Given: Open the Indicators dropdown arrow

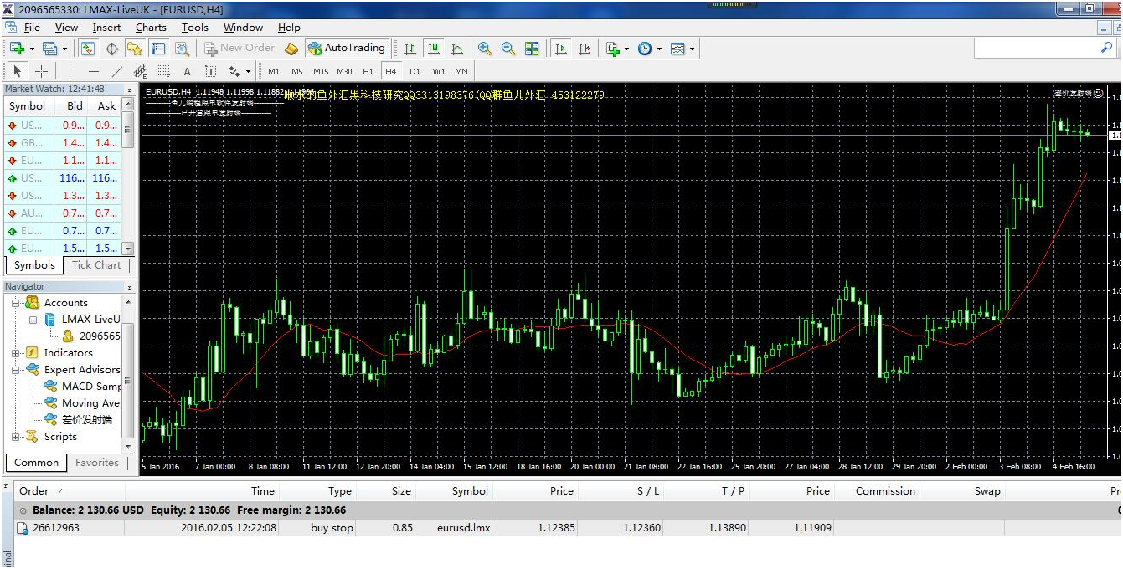Looking at the screenshot, I should (626, 49).
